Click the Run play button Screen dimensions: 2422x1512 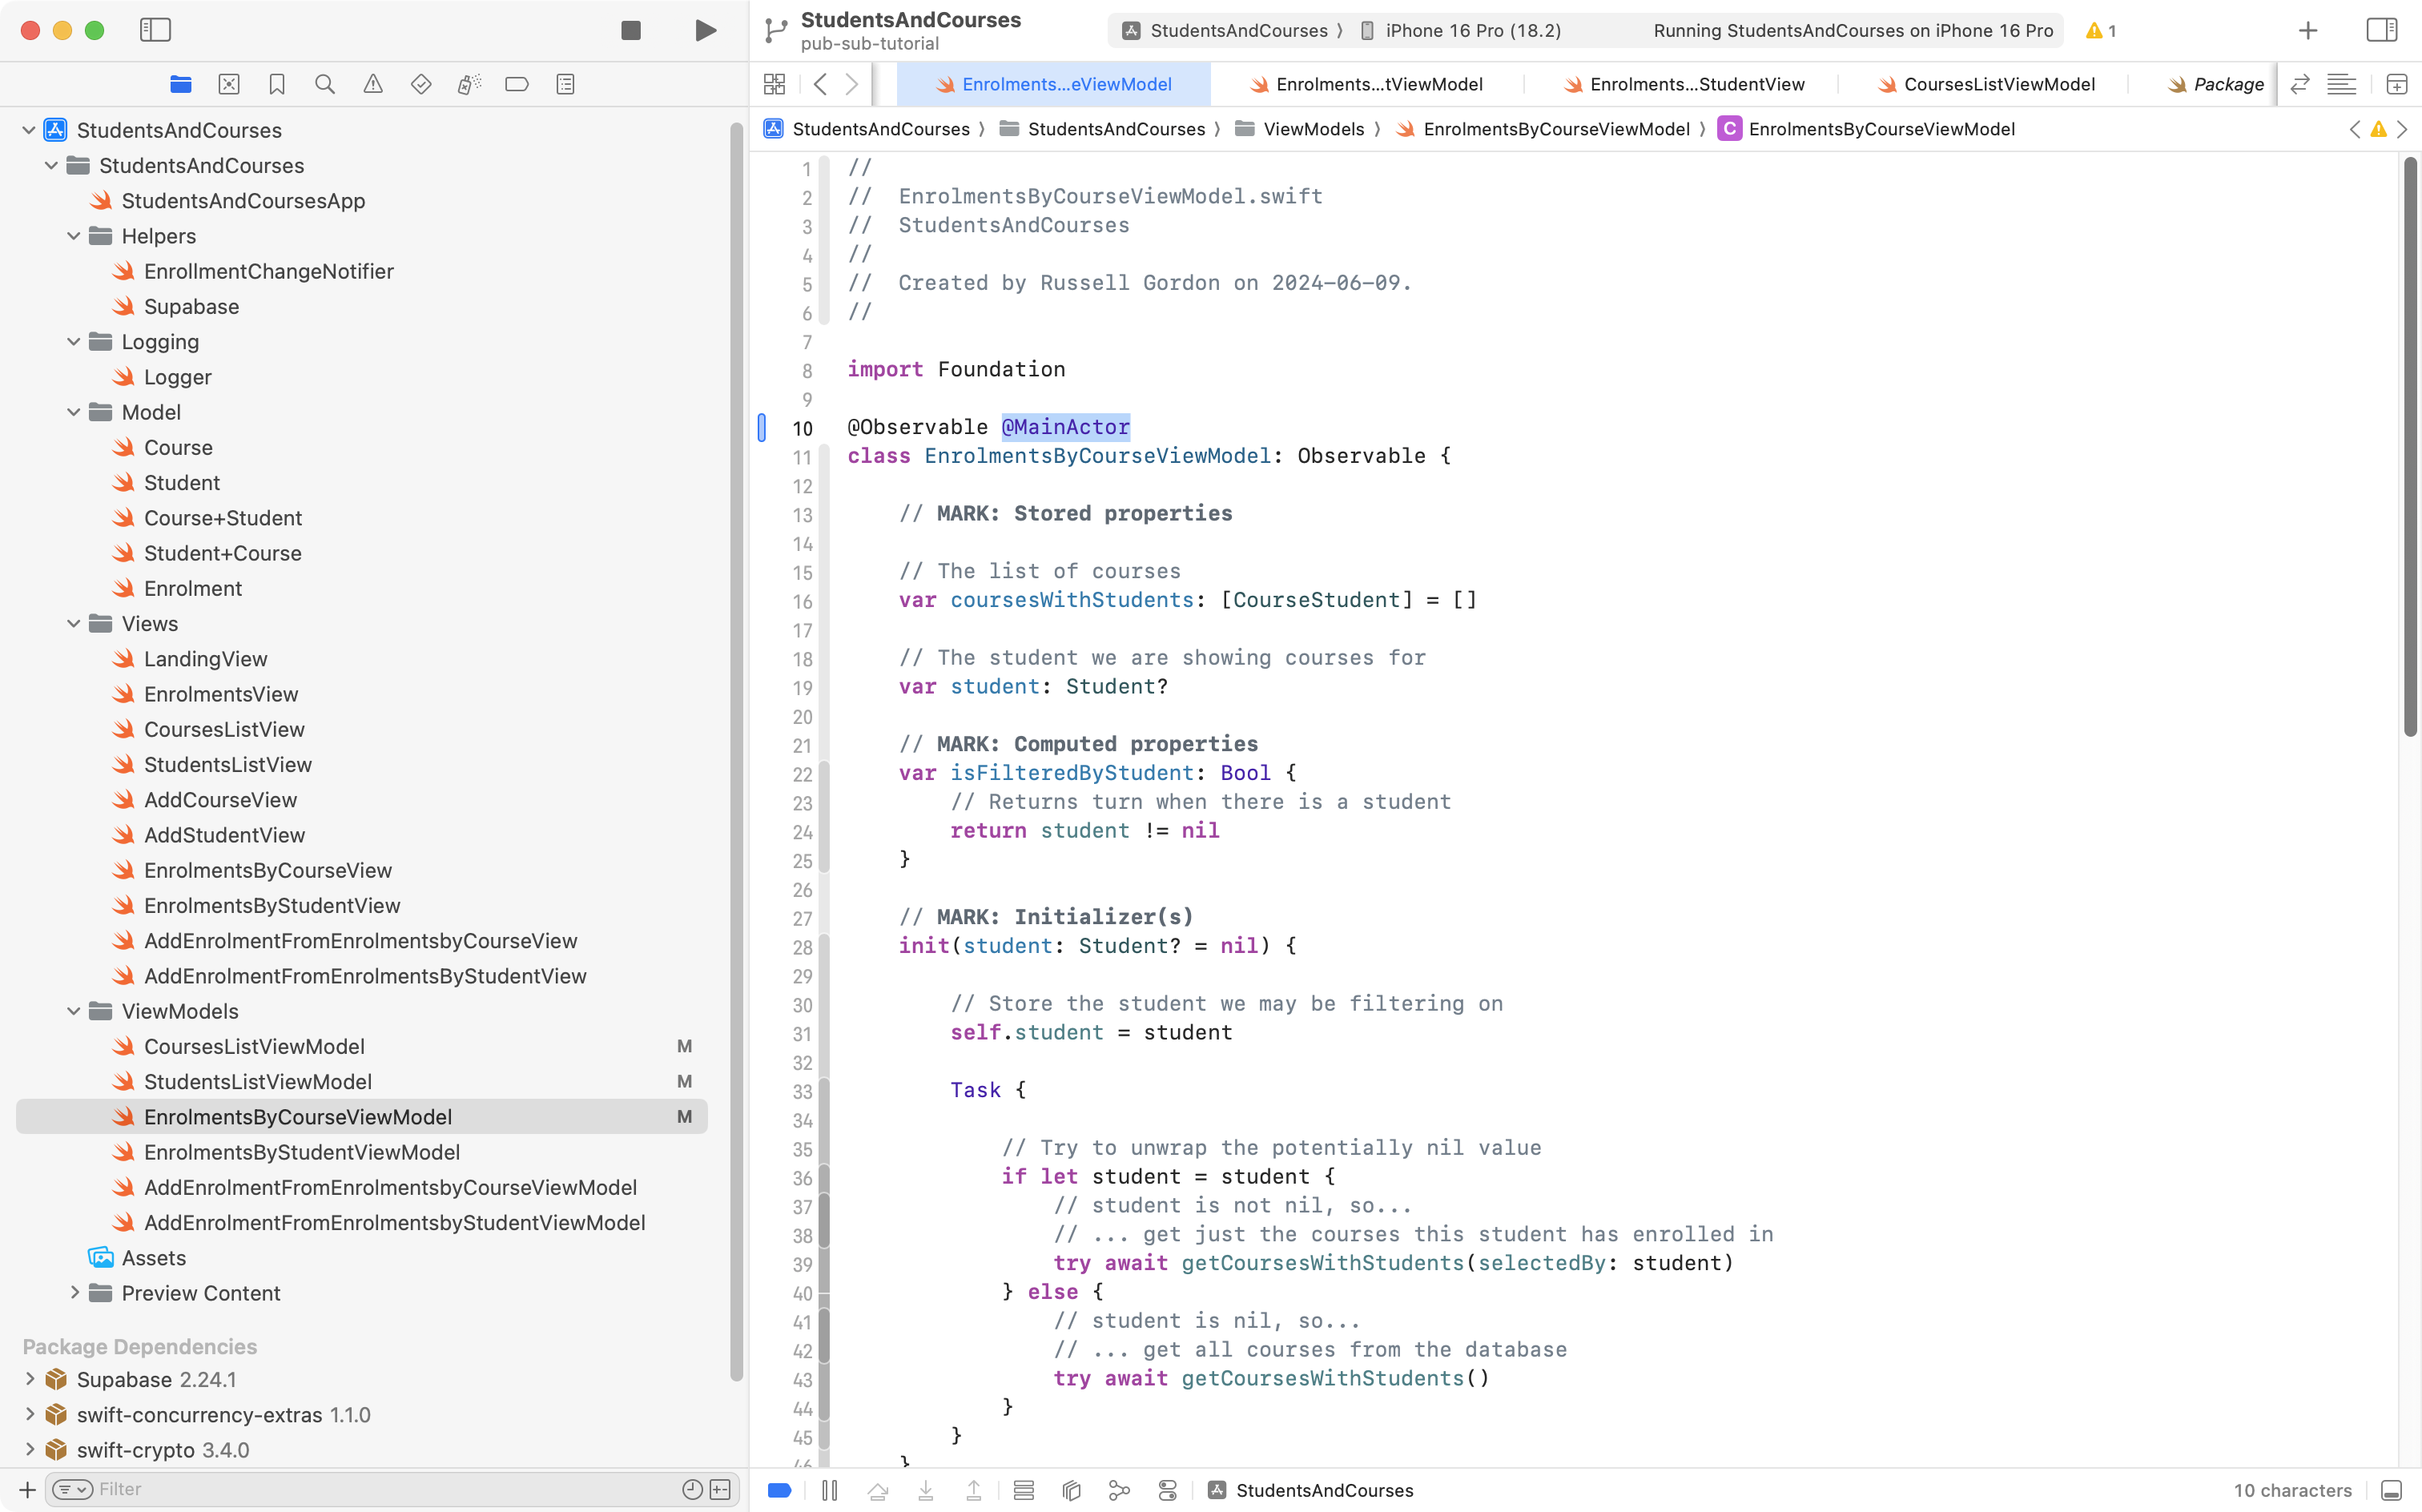tap(705, 30)
